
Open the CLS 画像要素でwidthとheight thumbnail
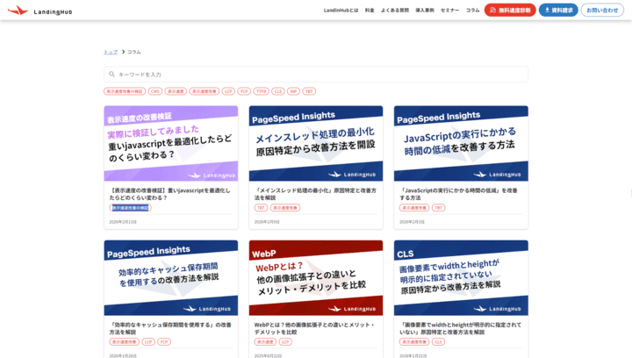(x=461, y=278)
